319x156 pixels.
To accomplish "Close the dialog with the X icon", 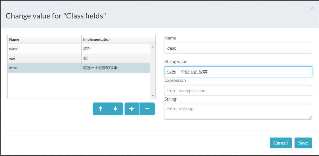I will point(312,8).
